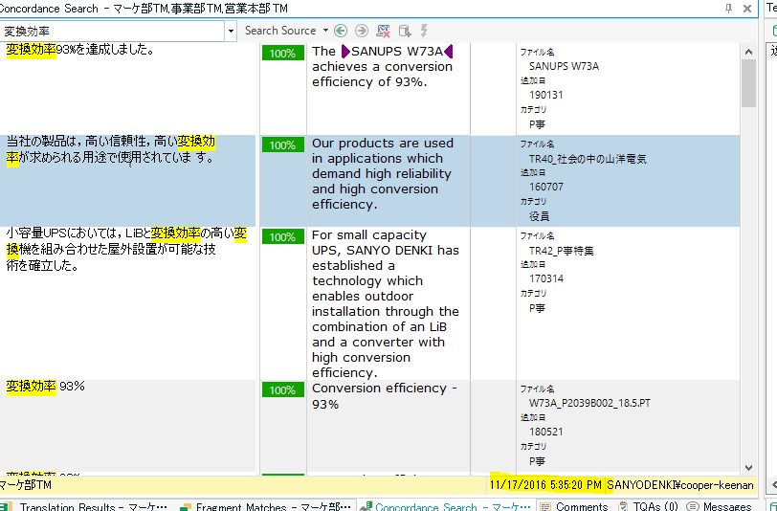Click the 100% badge in the highlighted blue row
The width and height of the screenshot is (777, 511).
(283, 145)
